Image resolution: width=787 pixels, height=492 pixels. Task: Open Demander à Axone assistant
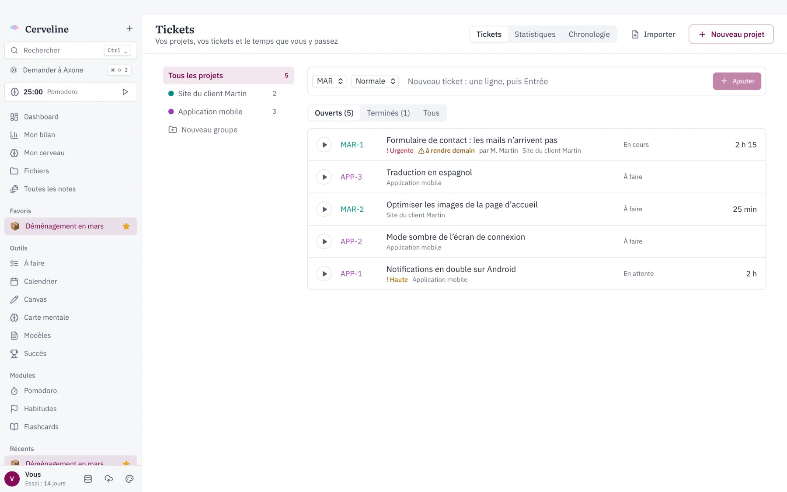[71, 70]
